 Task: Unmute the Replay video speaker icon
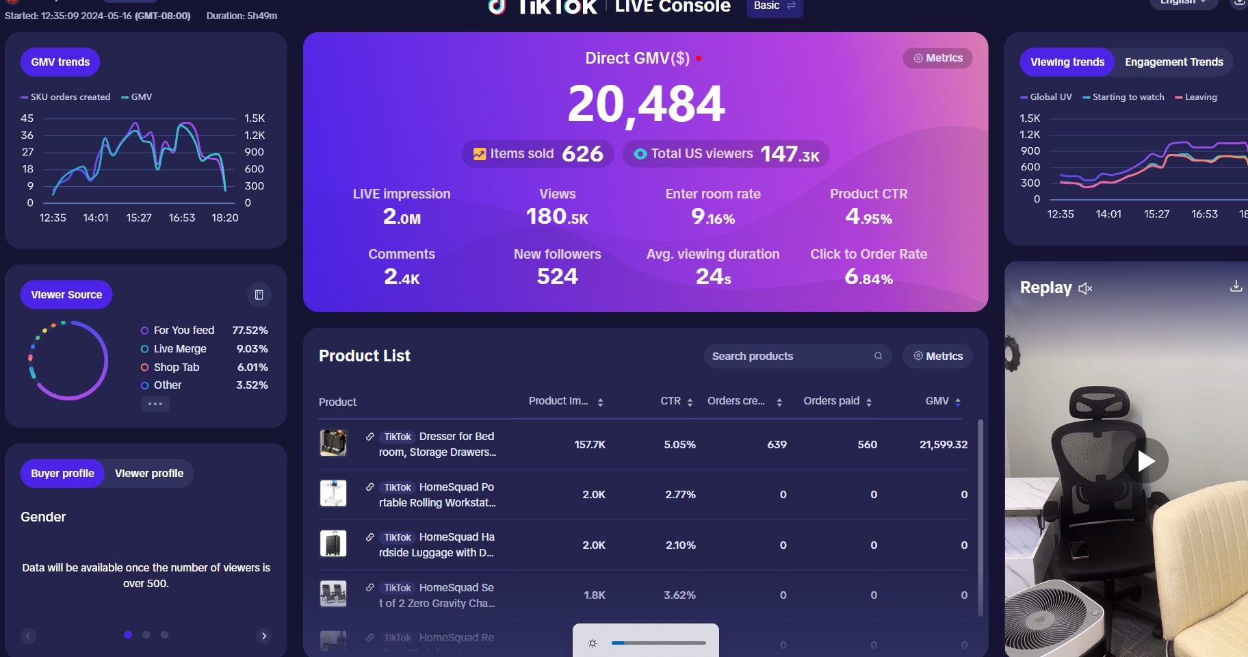tap(1085, 289)
